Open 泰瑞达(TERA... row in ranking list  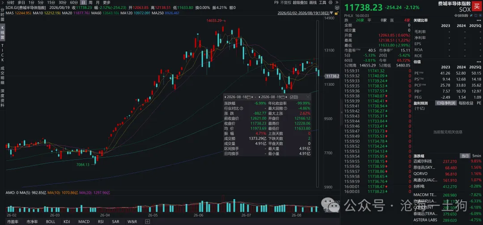(x=448, y=214)
